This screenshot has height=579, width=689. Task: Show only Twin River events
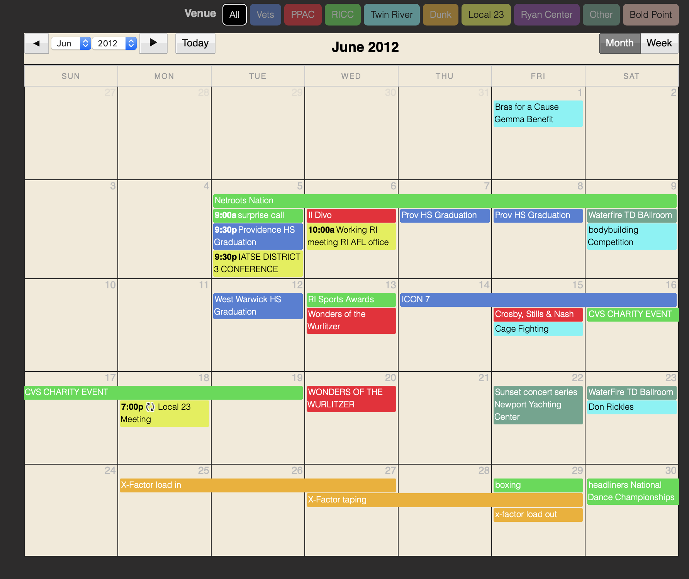pyautogui.click(x=391, y=15)
